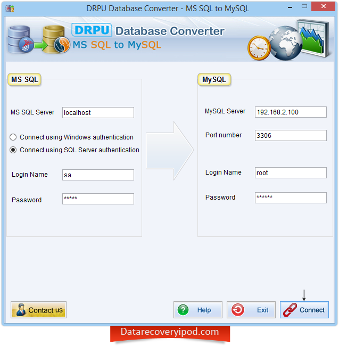
Task: Click the chain link icon on Connect
Action: [x=290, y=310]
